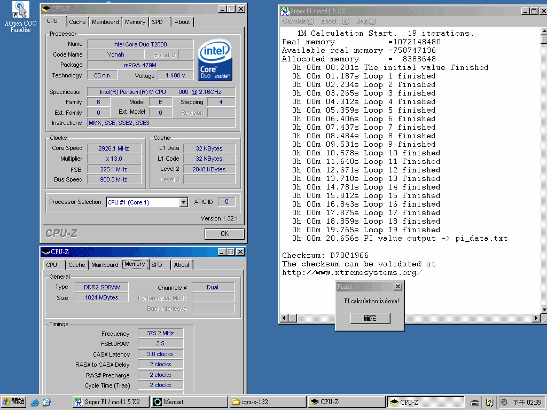Viewport: 547px width, 410px height.
Task: Click the upper CPU-Z title bar icon
Action: 46,9
